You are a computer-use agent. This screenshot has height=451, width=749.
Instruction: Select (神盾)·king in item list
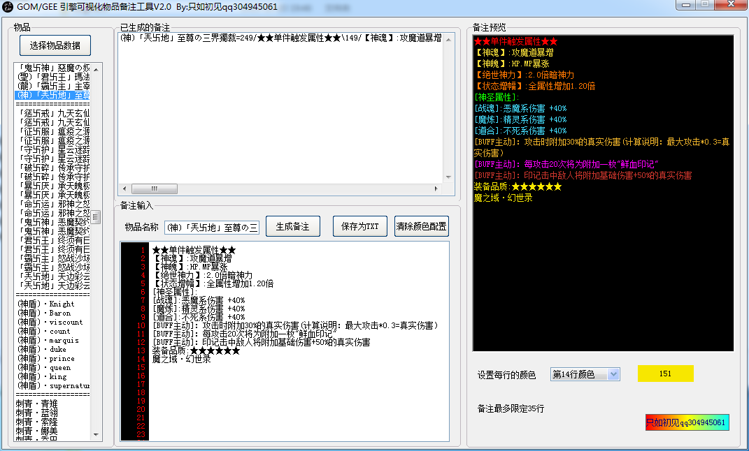click(42, 376)
